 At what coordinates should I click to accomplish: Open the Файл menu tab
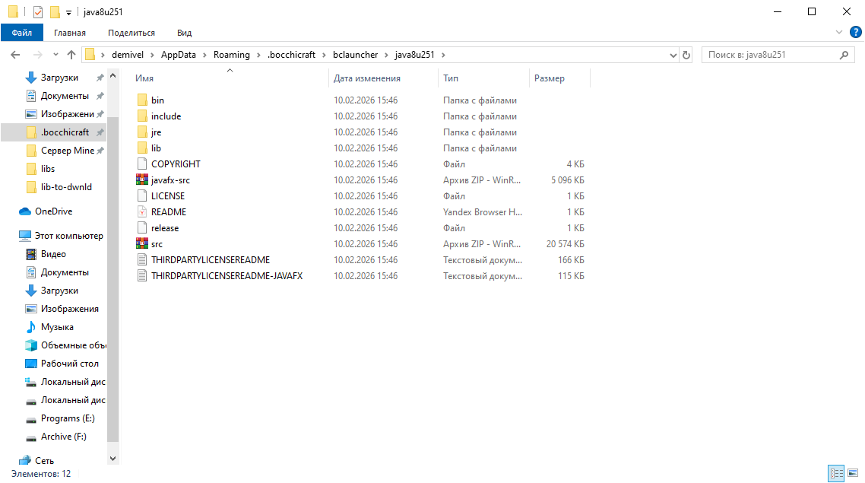pyautogui.click(x=21, y=33)
